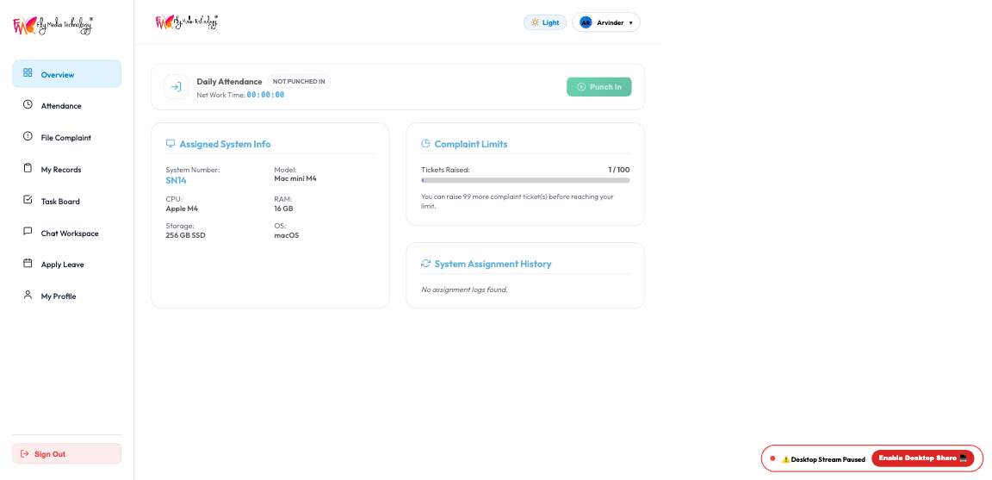Click the Task Board checkbox icon
The height and width of the screenshot is (480, 992).
[28, 200]
